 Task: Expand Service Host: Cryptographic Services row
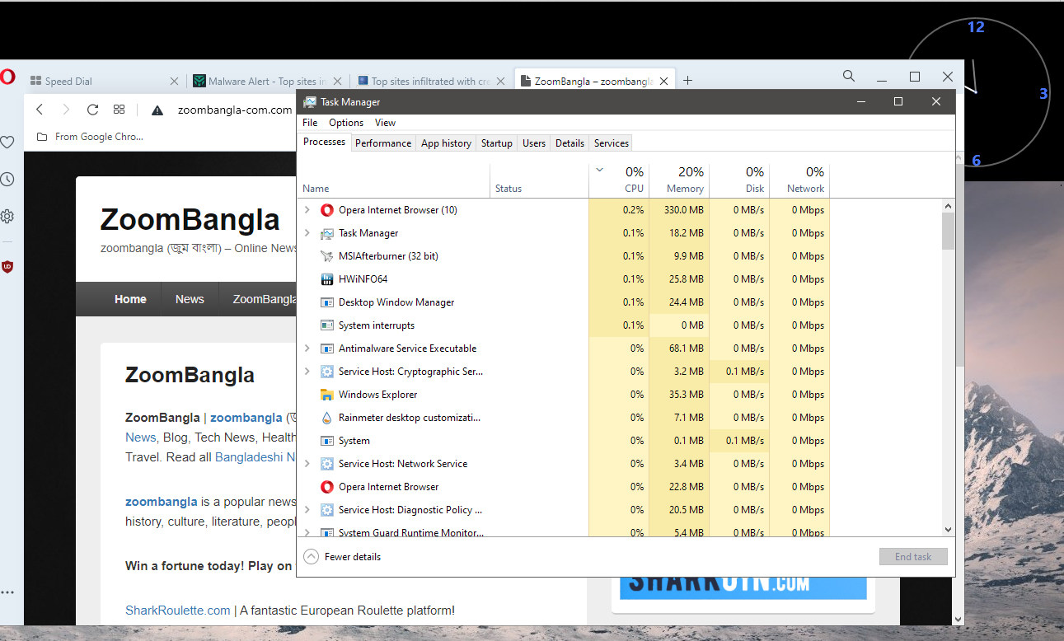point(307,372)
